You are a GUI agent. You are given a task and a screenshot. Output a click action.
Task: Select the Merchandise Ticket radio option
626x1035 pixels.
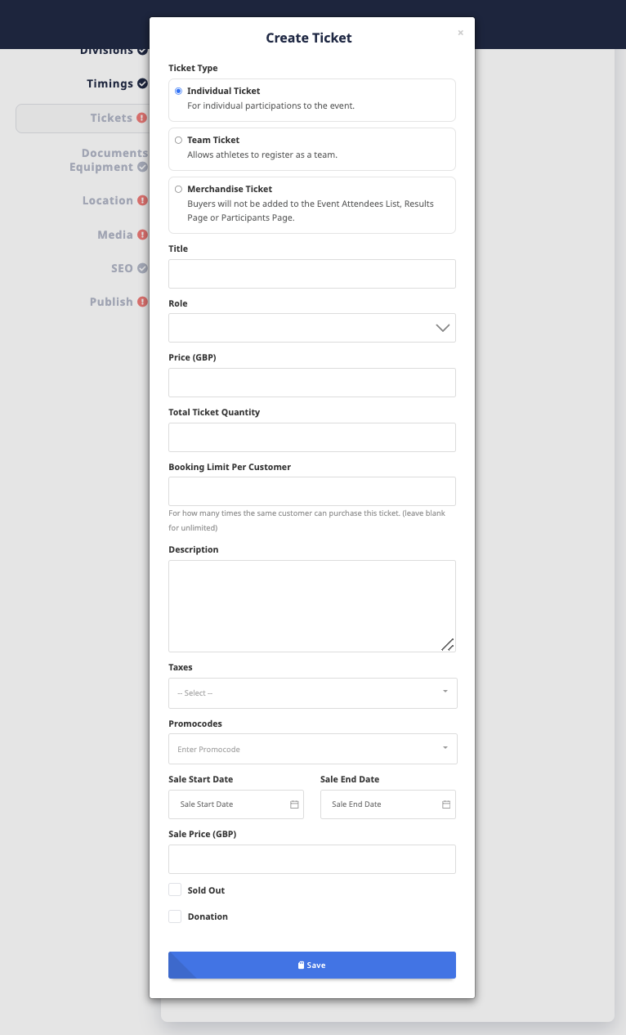click(x=178, y=189)
